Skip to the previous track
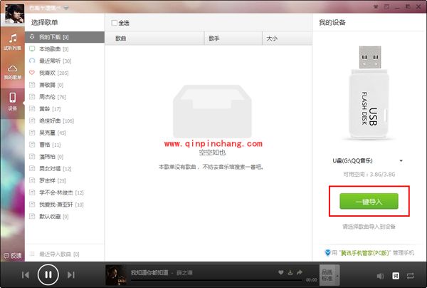Image resolution: width=427 pixels, height=288 pixels. (26, 275)
